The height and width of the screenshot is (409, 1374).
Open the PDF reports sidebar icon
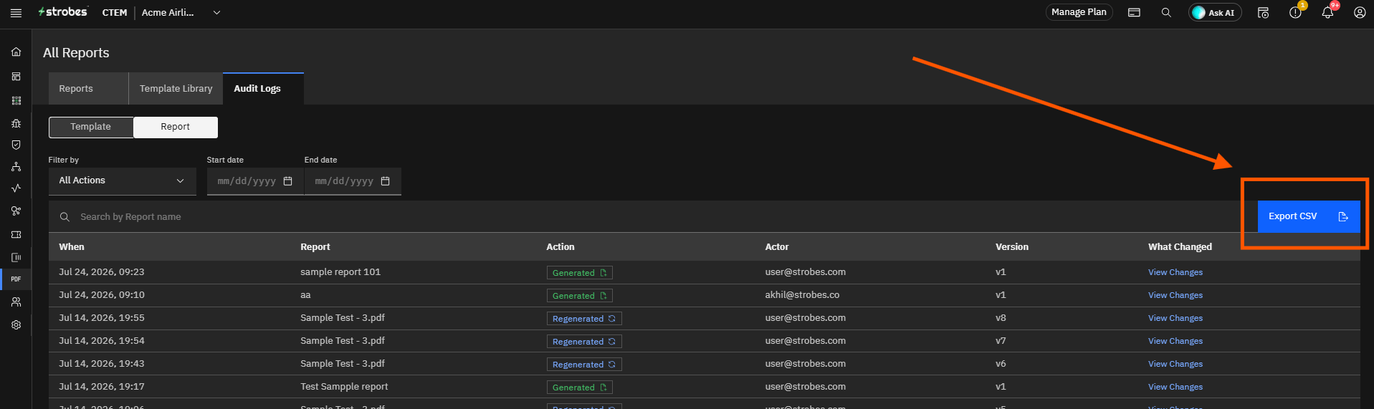coord(16,279)
